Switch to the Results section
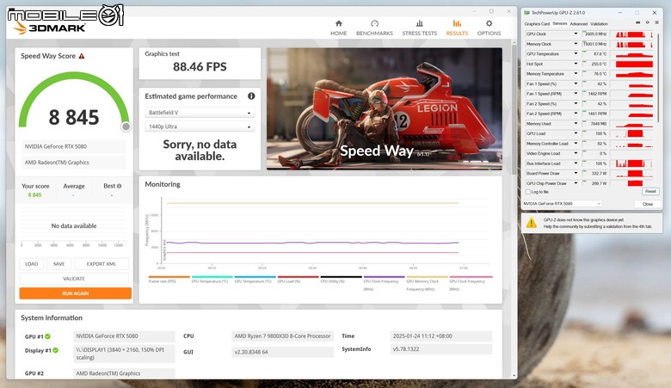This screenshot has height=388, width=671. click(x=457, y=28)
